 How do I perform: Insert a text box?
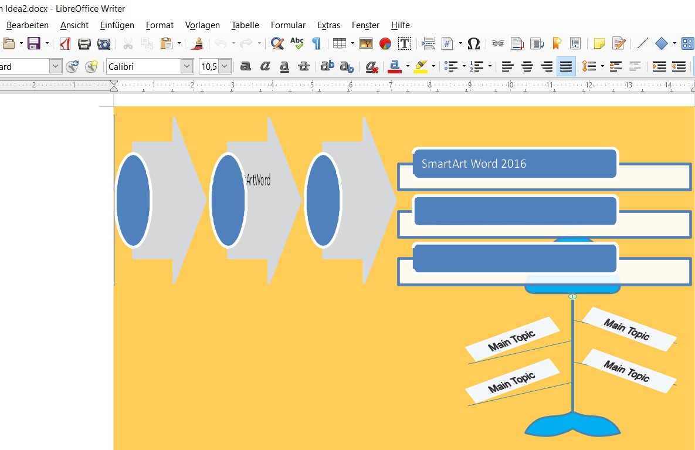(404, 43)
